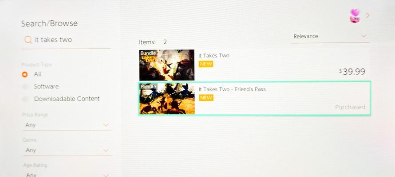Expand the Price Range dropdown
Screen dimensions: 395x177
point(67,125)
